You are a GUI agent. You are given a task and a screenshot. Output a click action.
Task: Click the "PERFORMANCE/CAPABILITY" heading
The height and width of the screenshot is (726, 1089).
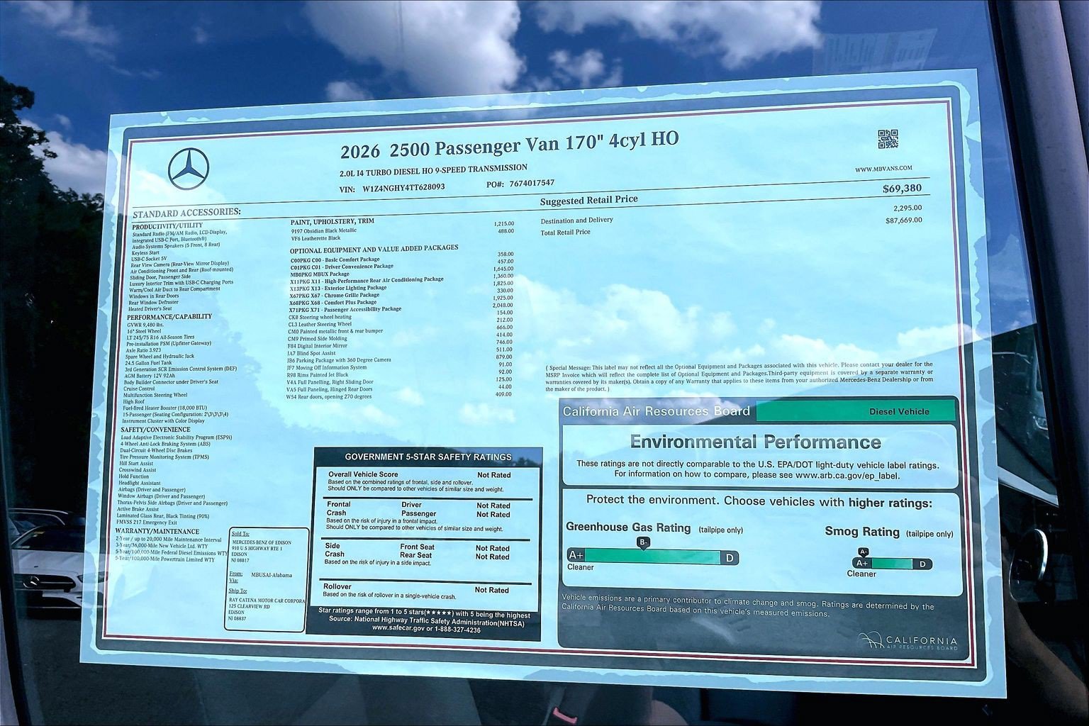(169, 317)
